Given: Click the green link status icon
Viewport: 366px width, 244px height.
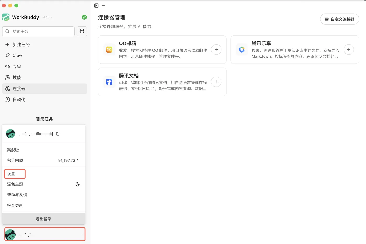Looking at the screenshot, I should 84,17.
